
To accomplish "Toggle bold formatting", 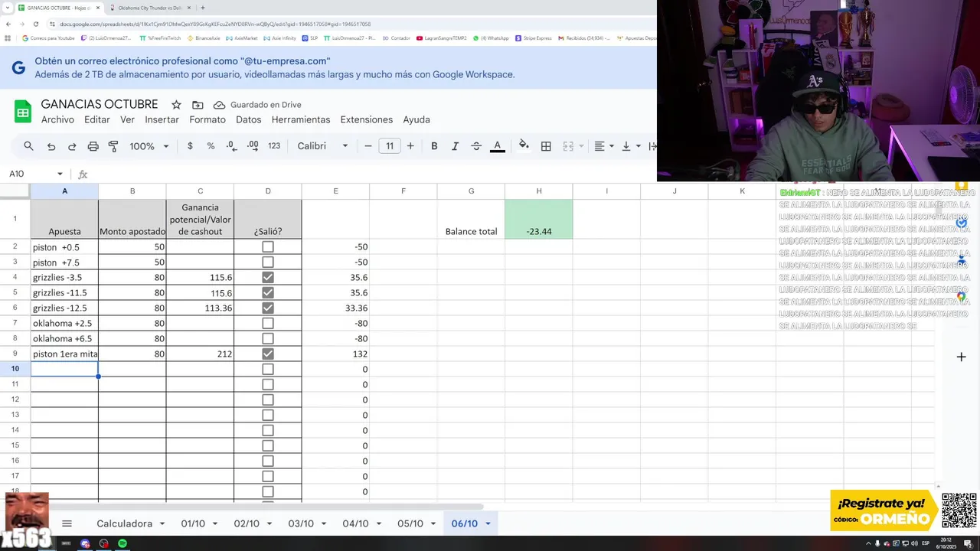I will tap(434, 146).
